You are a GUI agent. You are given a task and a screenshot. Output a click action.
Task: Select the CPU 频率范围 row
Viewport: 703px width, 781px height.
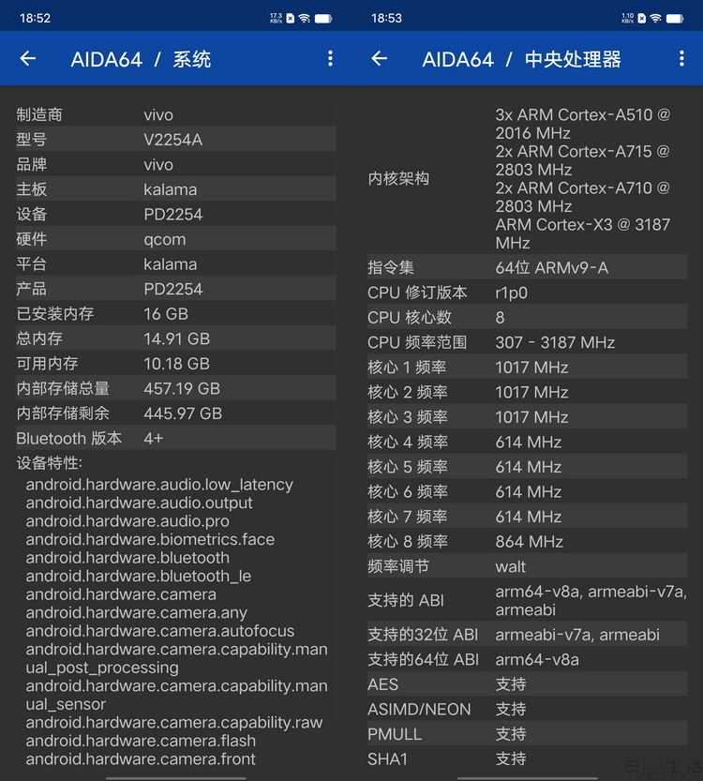[x=527, y=342]
